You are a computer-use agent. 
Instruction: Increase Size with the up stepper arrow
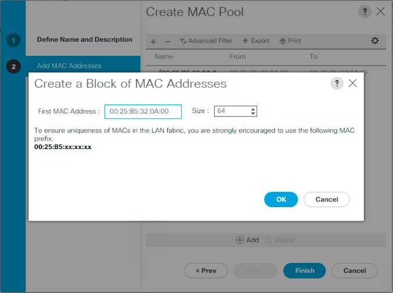(x=253, y=108)
